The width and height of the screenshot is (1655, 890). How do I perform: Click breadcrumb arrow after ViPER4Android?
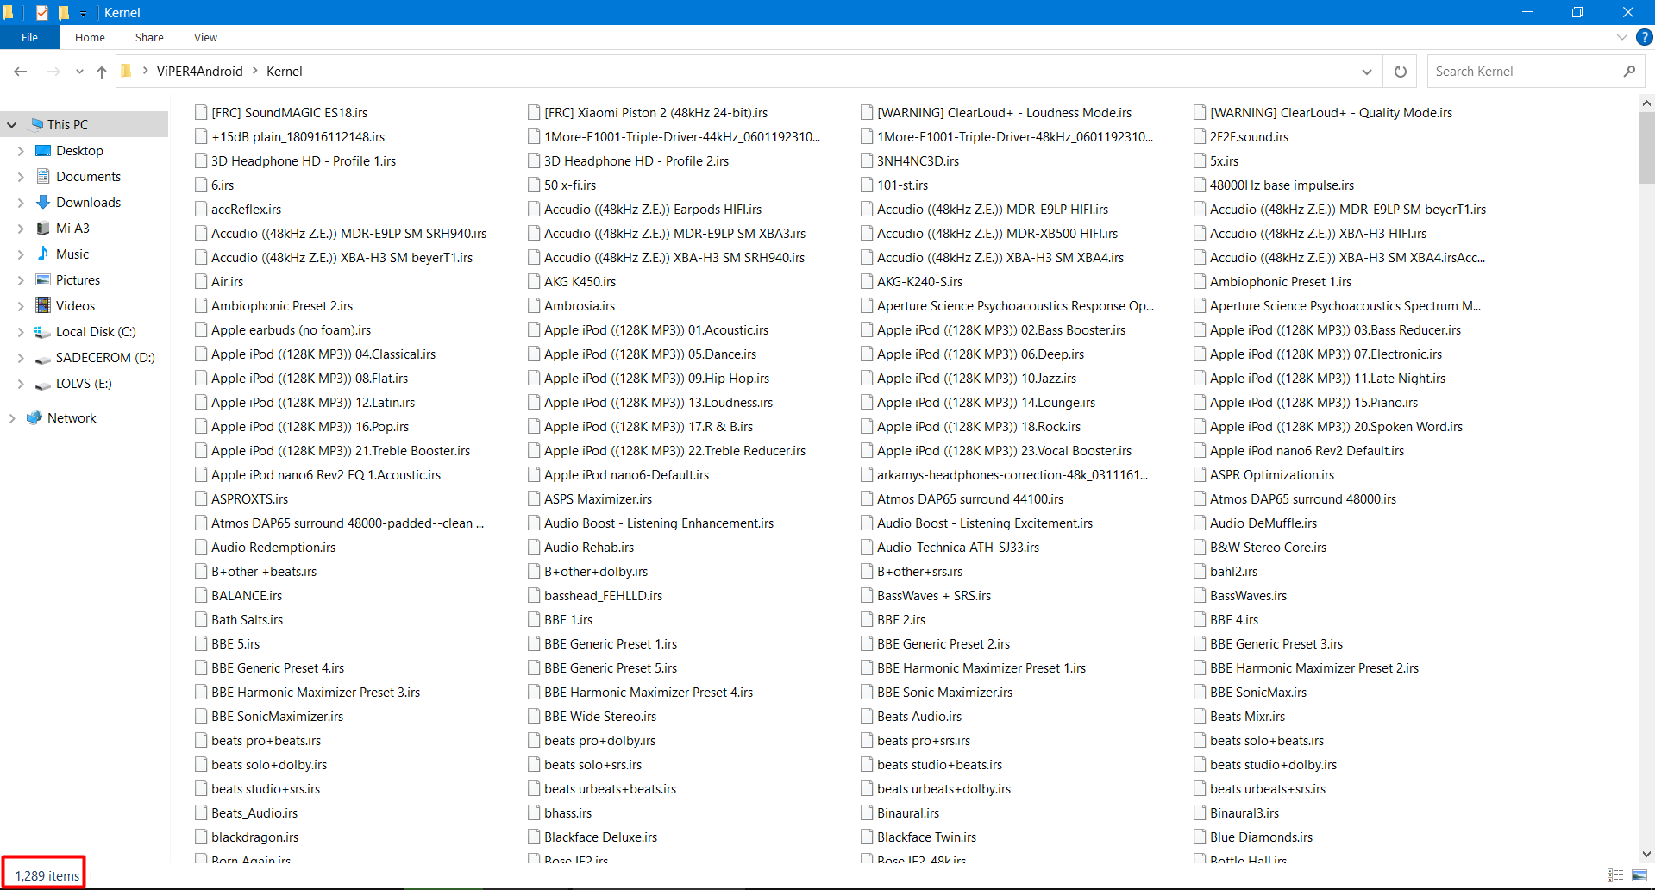tap(255, 71)
